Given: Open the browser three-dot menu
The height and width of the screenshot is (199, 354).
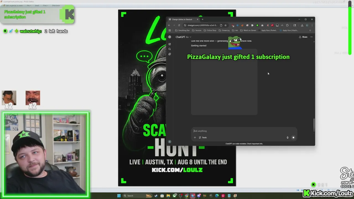Looking at the screenshot, I should point(312,25).
